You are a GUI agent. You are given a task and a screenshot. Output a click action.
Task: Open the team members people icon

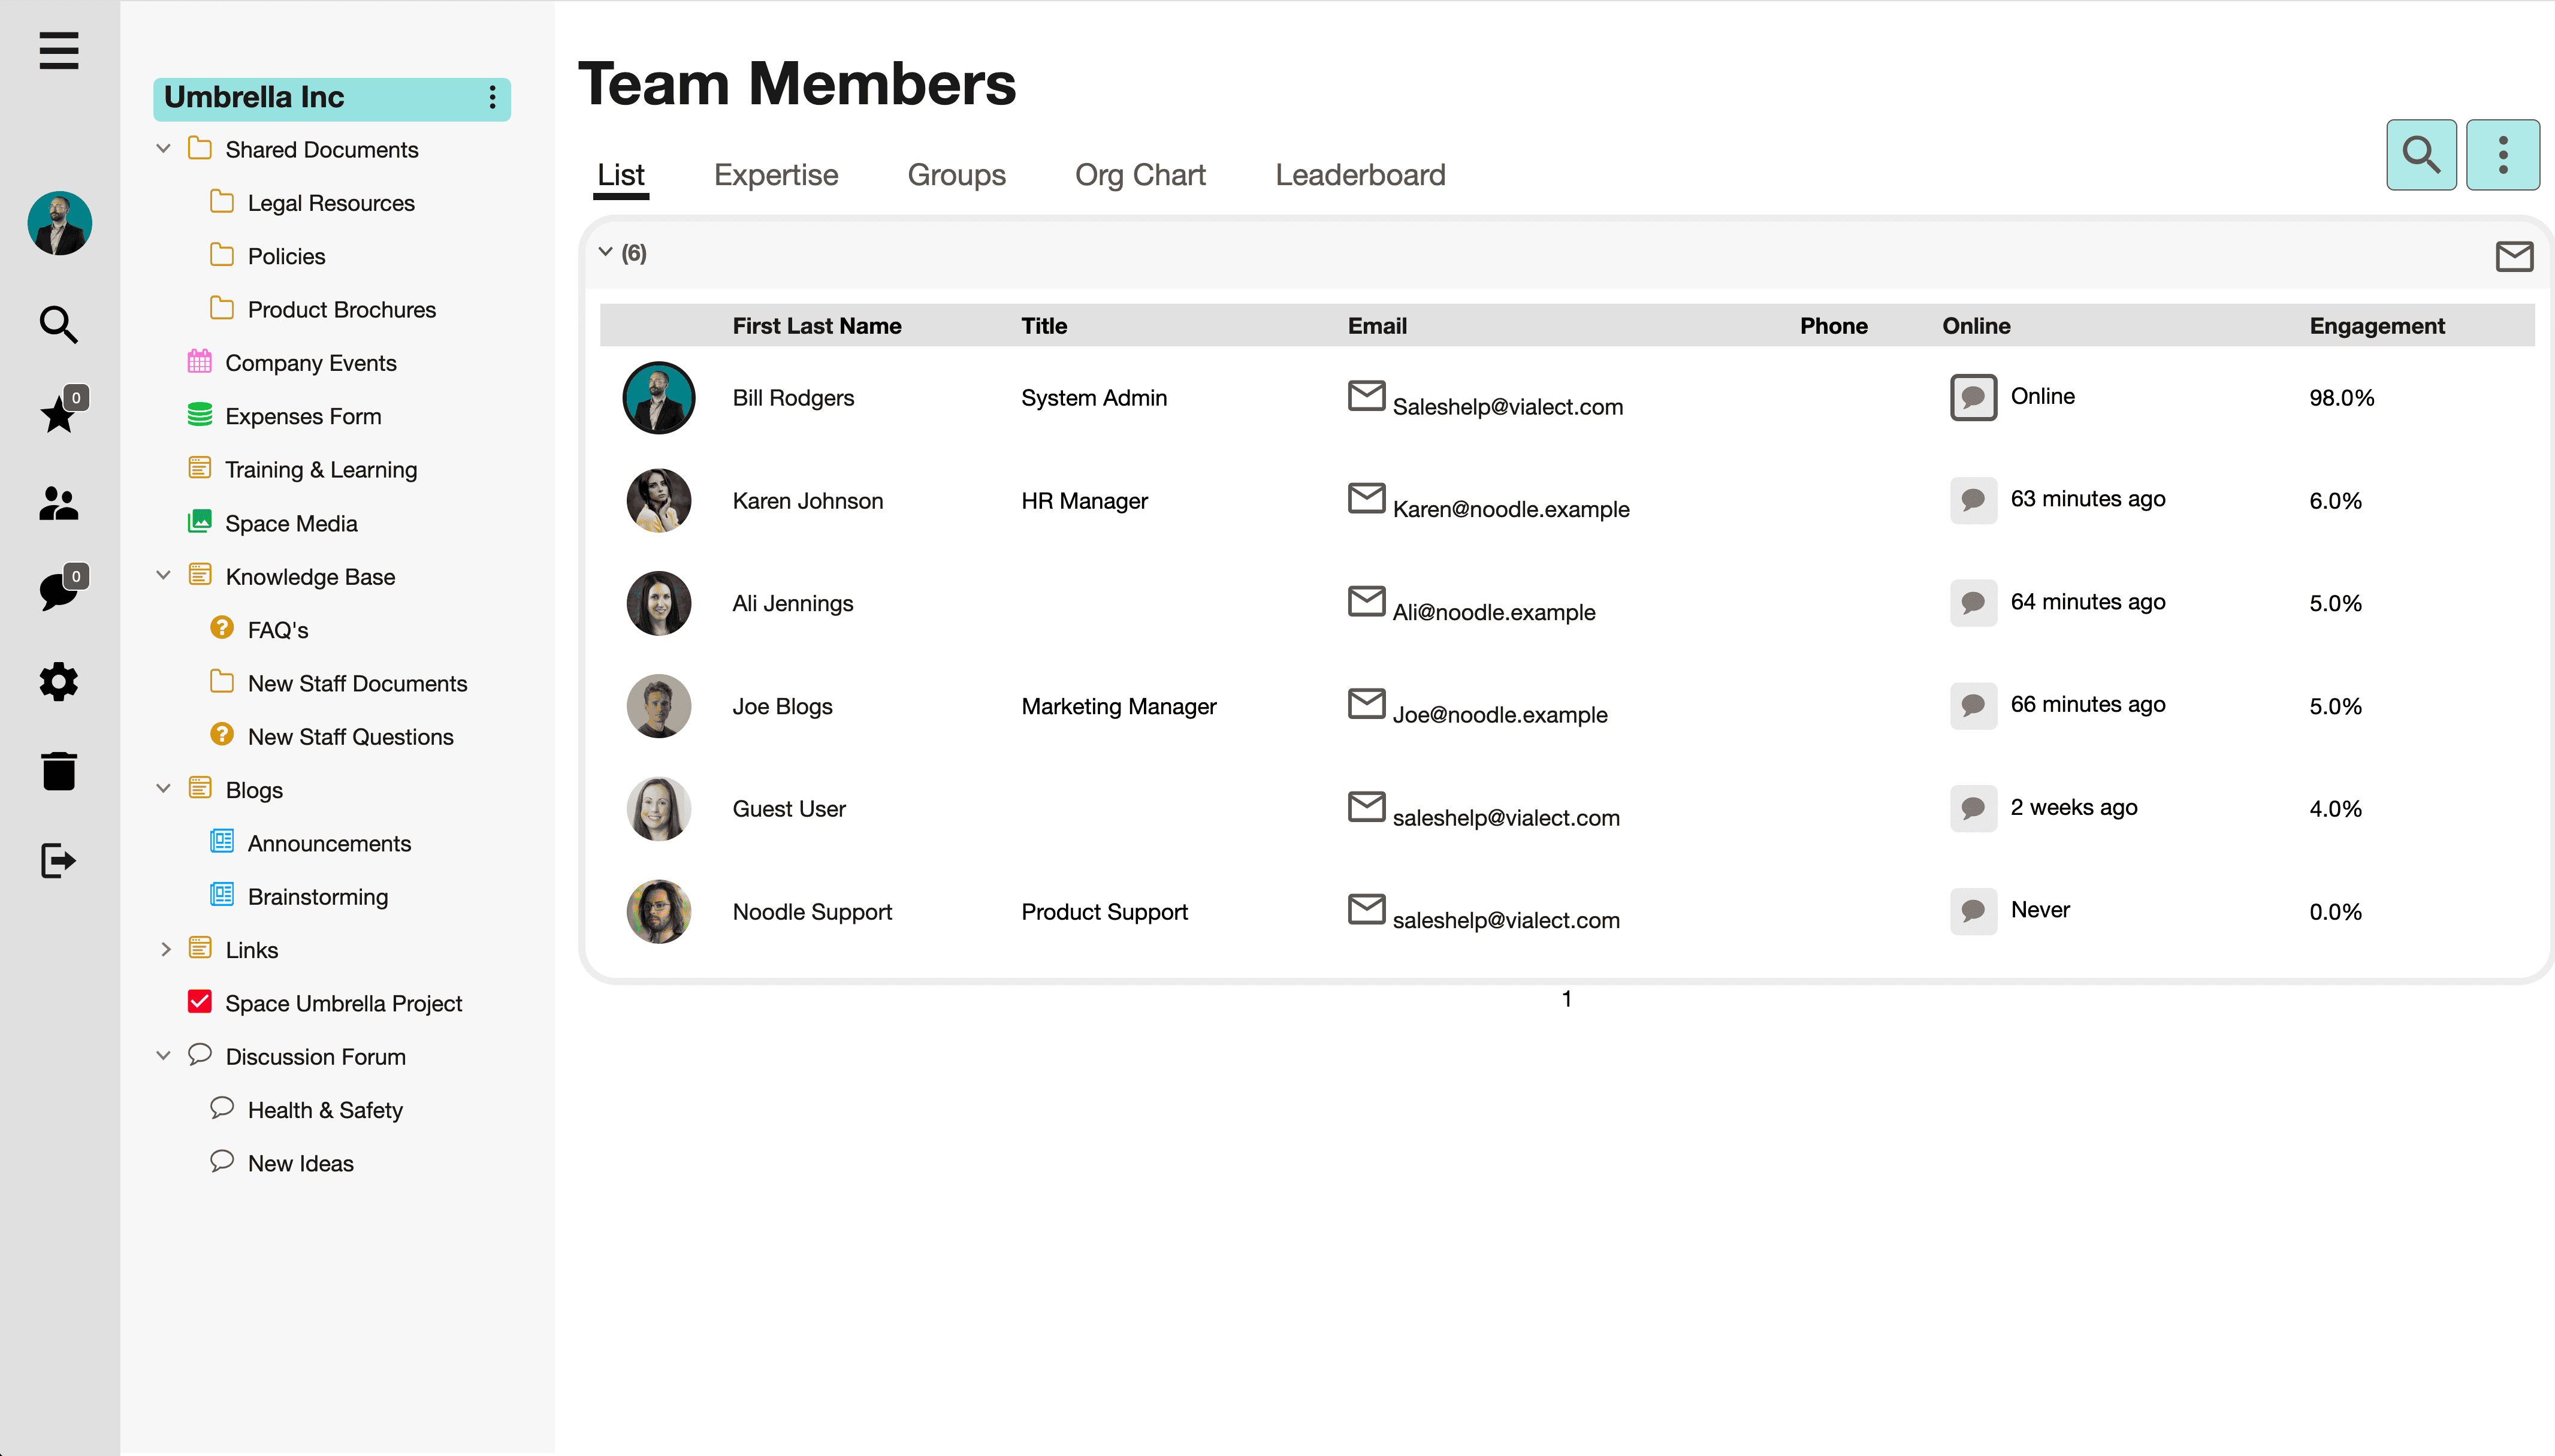58,503
